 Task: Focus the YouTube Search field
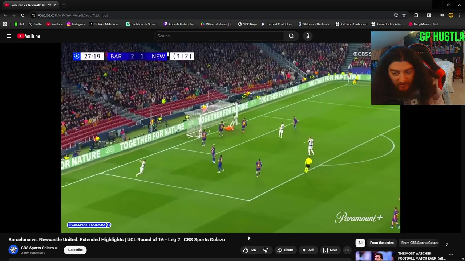click(219, 36)
